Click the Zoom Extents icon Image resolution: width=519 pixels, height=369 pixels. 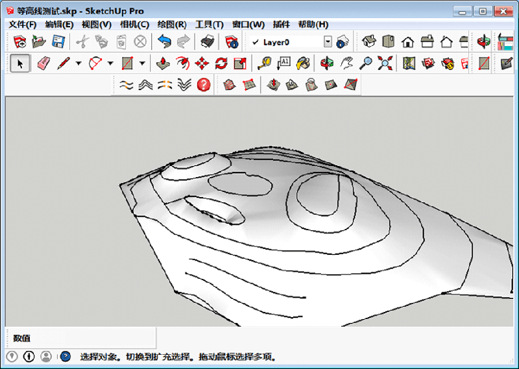coord(386,63)
